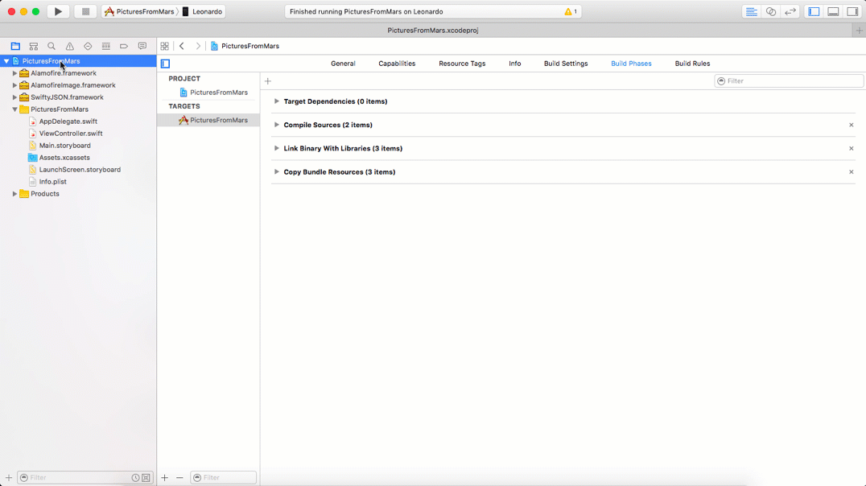Add a new tab with plus button
The image size is (866, 486).
[x=859, y=31]
